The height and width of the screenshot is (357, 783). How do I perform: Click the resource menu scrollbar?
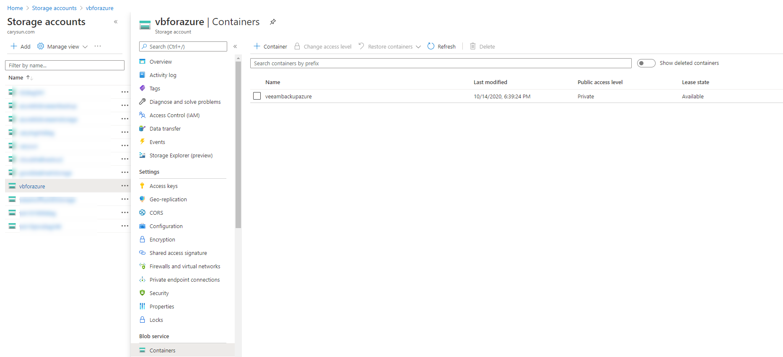(x=239, y=144)
